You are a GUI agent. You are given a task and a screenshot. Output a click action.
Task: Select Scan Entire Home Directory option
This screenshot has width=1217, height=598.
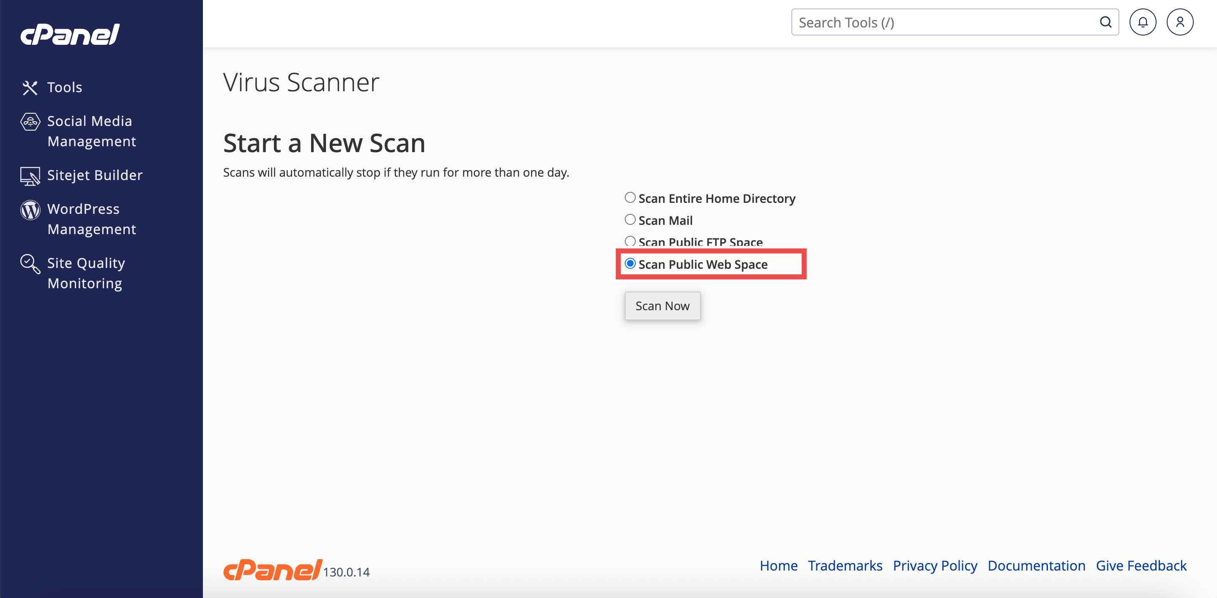[x=630, y=197]
